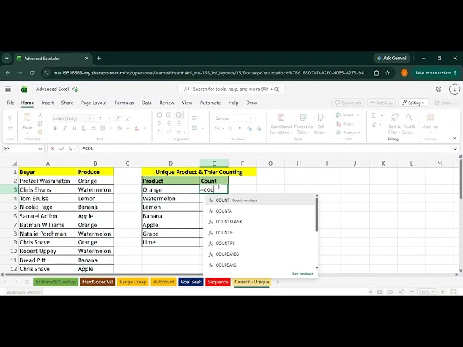Apply percent style format

(230, 128)
